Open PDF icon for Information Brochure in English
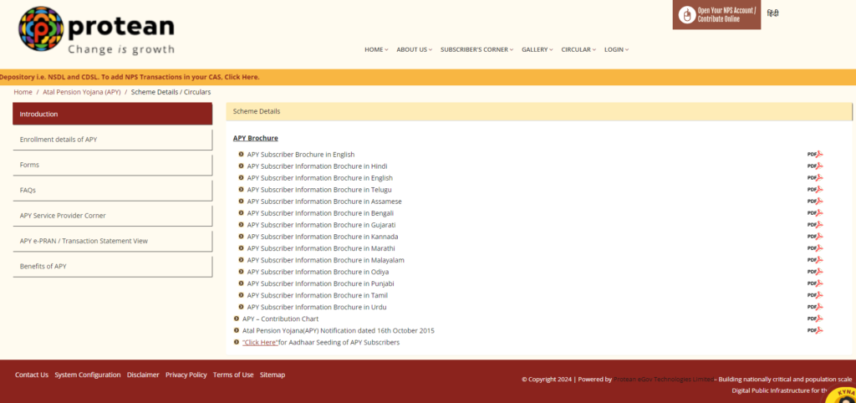Image resolution: width=856 pixels, height=403 pixels. pyautogui.click(x=814, y=178)
